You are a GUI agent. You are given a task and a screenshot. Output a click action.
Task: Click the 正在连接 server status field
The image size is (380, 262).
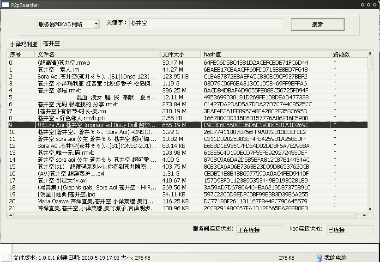pyautogui.click(x=259, y=230)
